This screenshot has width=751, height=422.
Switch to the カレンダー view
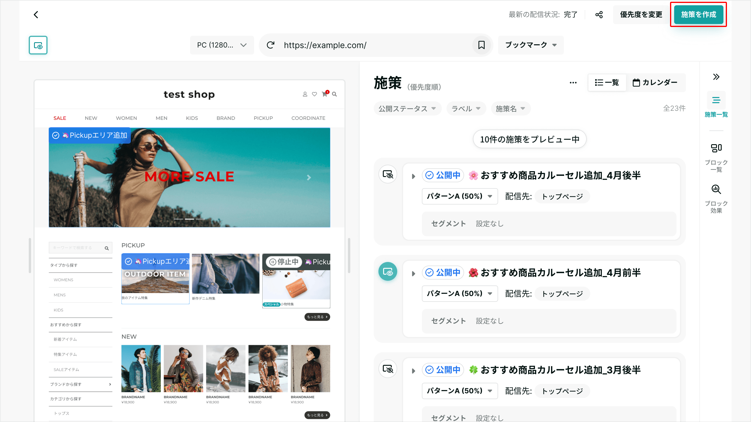pyautogui.click(x=655, y=83)
